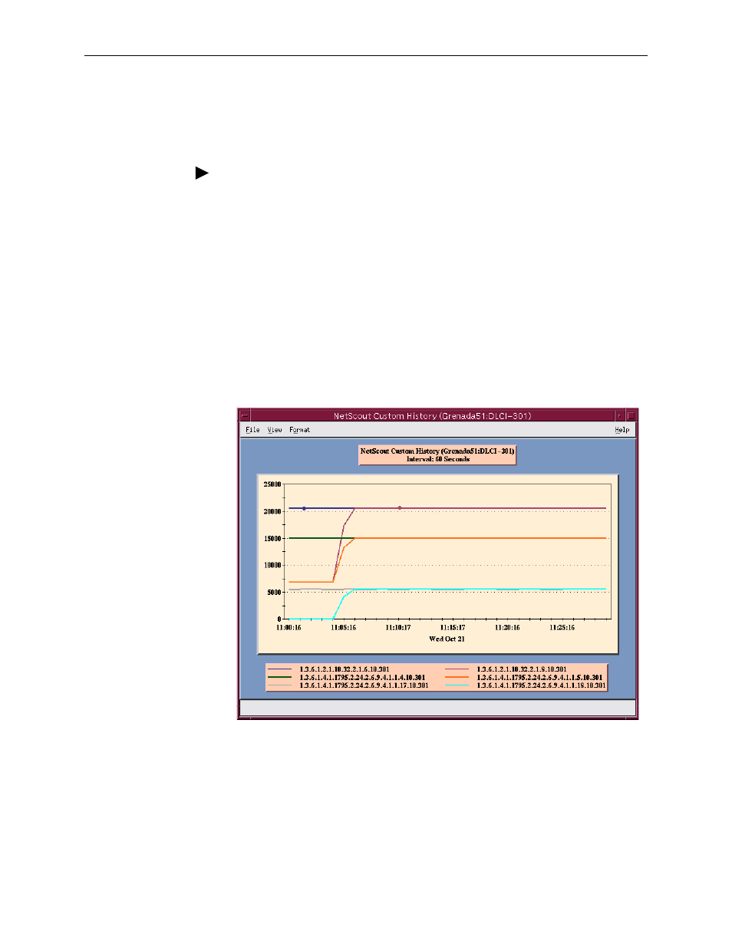Open the View menu

(275, 430)
